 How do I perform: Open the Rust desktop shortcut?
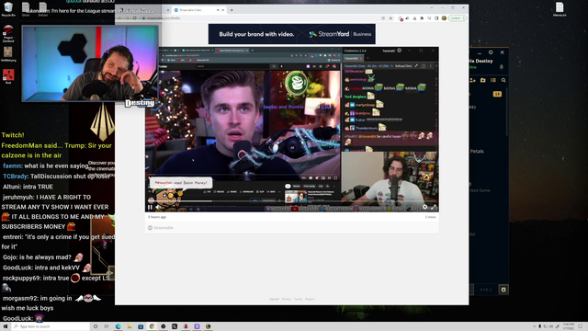8,76
